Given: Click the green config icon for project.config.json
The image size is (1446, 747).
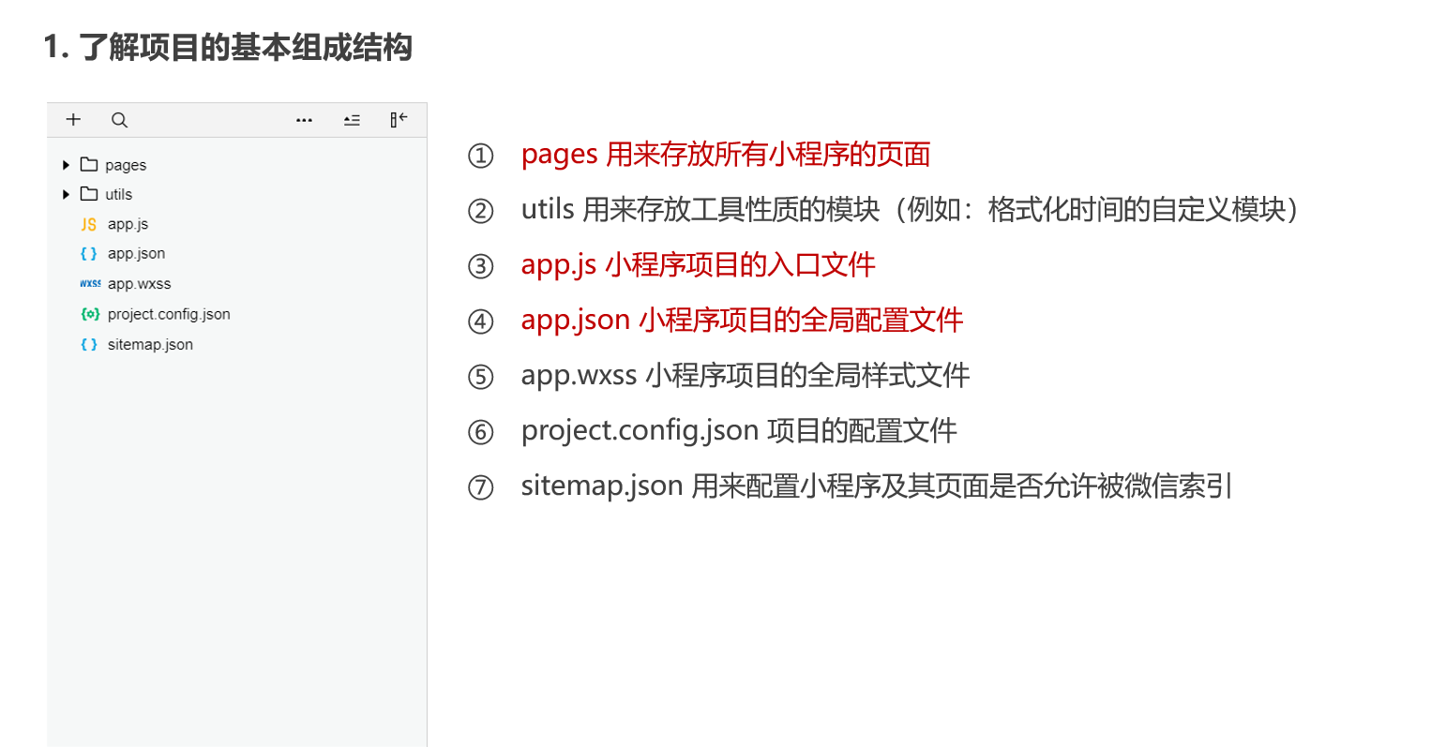Looking at the screenshot, I should (90, 314).
